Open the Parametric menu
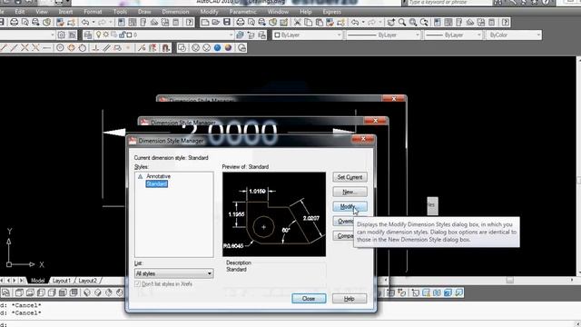The height and width of the screenshot is (327, 581). (242, 12)
